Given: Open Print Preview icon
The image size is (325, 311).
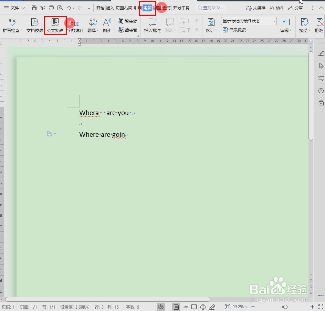Looking at the screenshot, I should (x=60, y=8).
